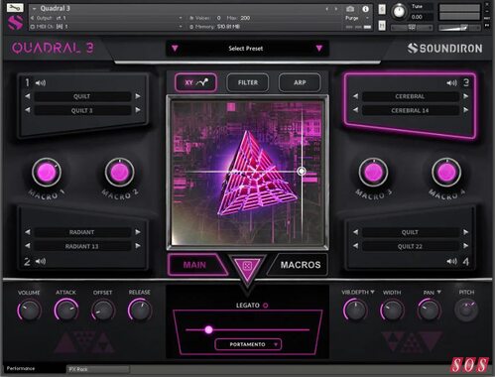
Task: Click the MACRO 3 knob
Action: tap(374, 173)
